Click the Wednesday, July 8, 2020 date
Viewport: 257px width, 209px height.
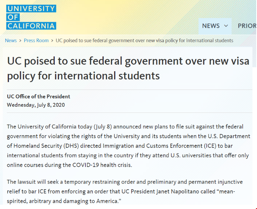pos(36,105)
